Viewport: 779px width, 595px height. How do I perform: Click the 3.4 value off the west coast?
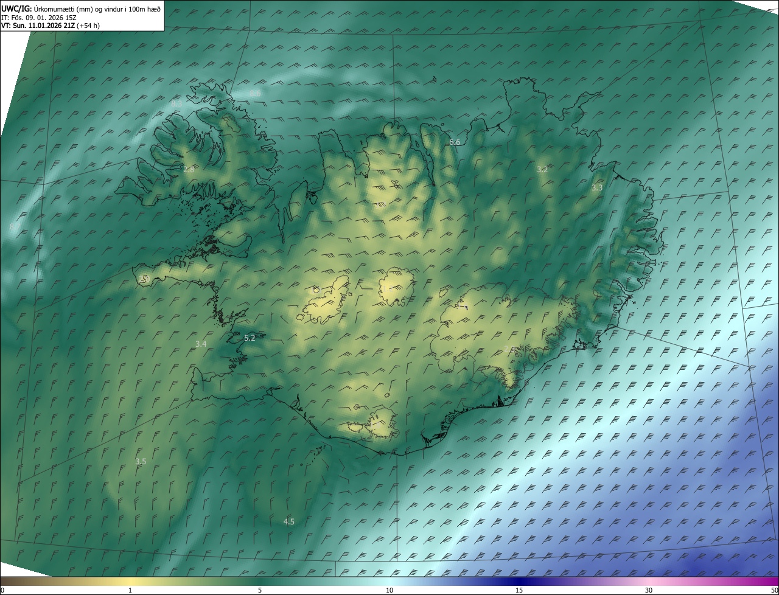pos(201,344)
